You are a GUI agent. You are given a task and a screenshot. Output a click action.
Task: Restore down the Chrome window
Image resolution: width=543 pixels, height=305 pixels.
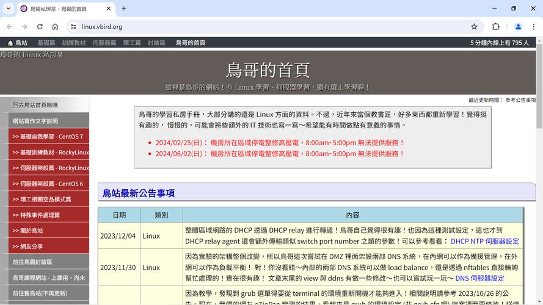point(514,9)
